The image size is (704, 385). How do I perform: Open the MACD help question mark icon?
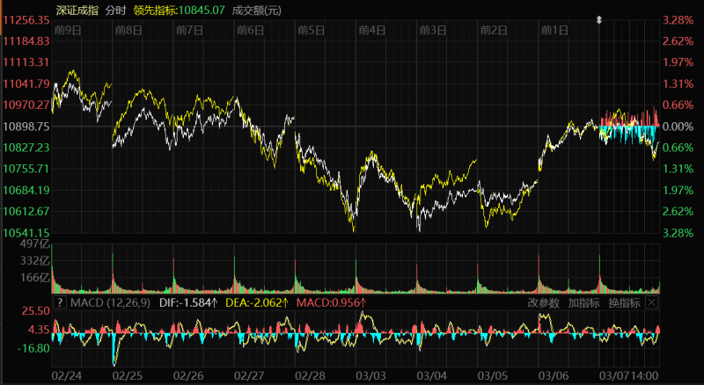(59, 302)
